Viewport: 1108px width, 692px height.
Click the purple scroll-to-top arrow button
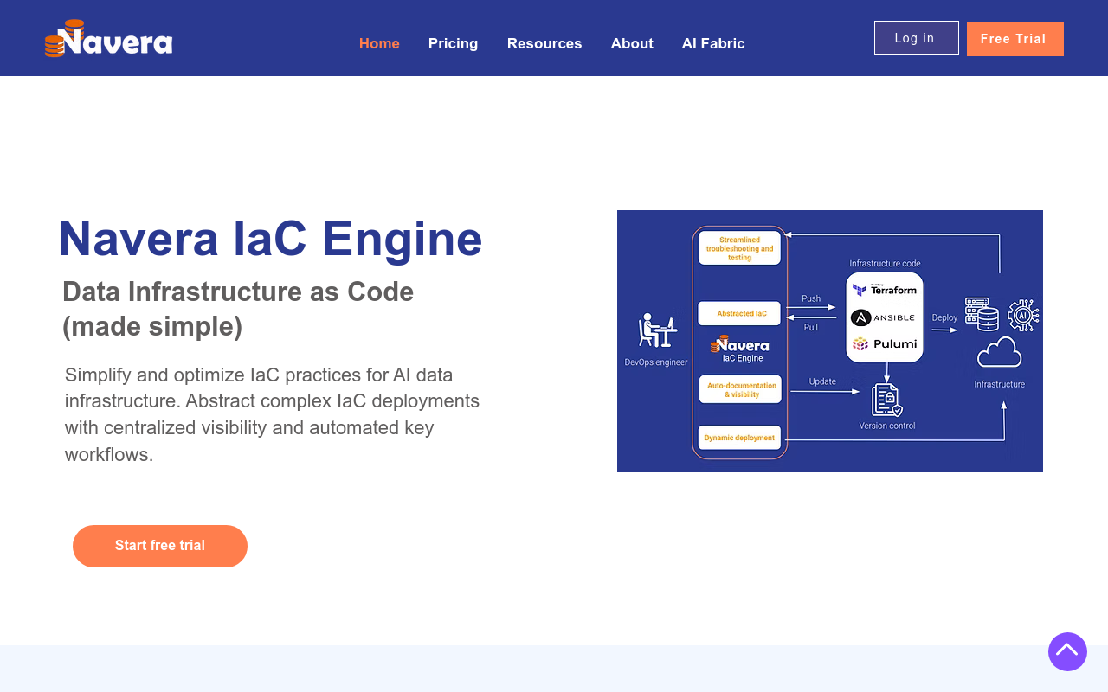tap(1067, 651)
